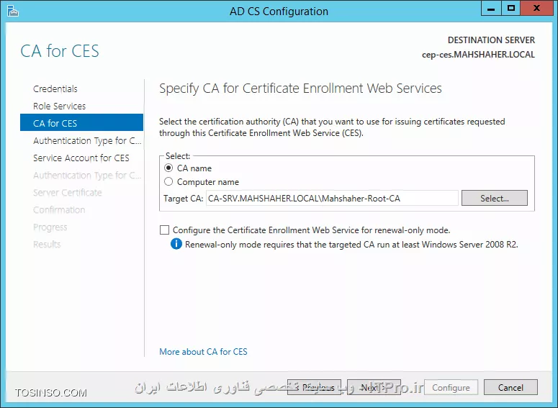
Task: Open the Credentials step
Action: 55,89
